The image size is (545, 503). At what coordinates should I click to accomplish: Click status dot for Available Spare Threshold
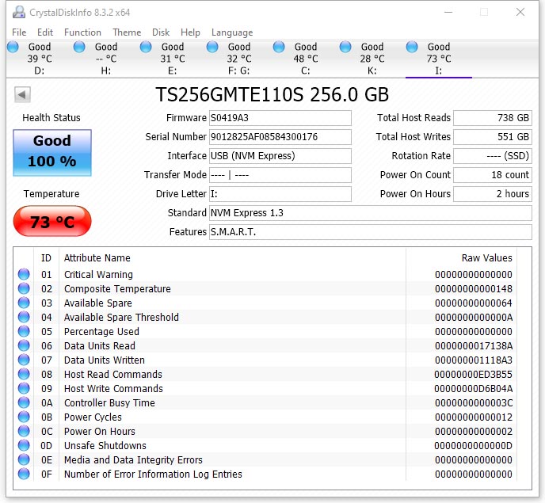click(x=24, y=317)
